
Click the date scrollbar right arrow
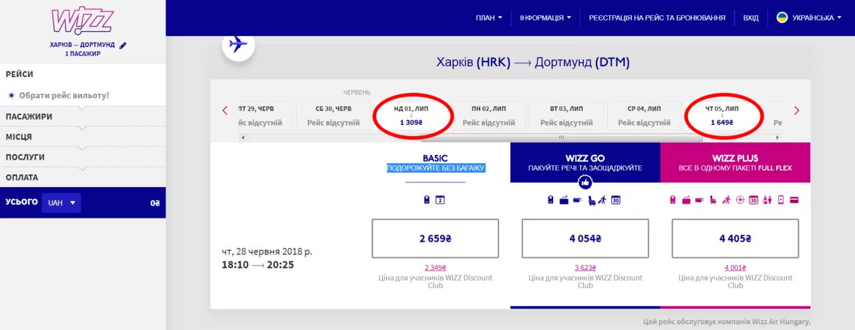point(777,138)
